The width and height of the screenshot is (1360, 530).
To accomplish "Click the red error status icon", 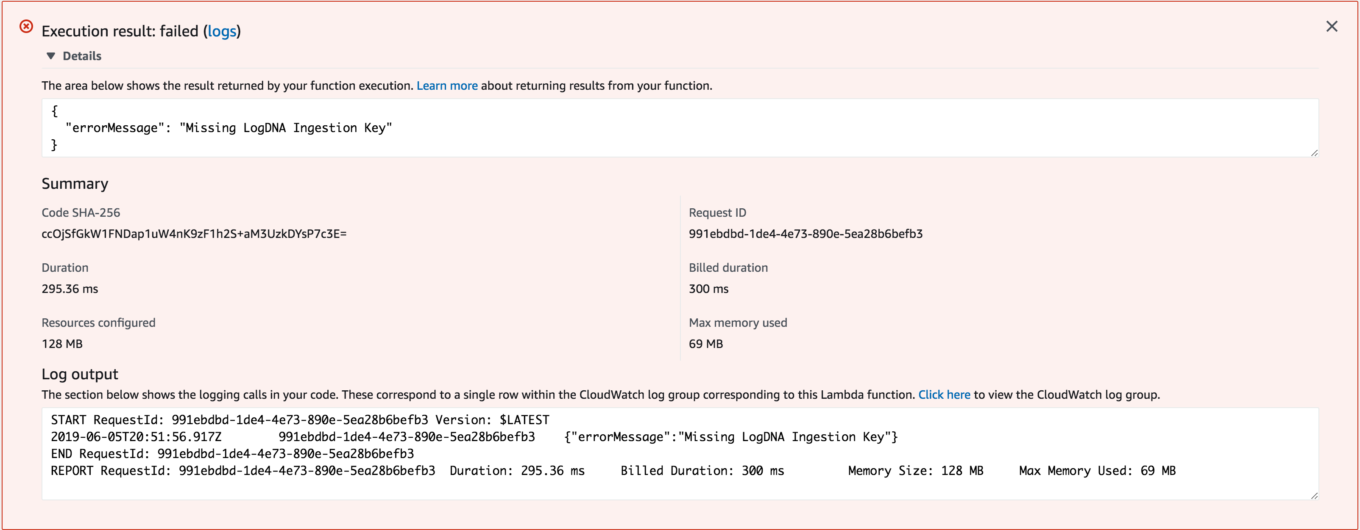I will pos(26,26).
